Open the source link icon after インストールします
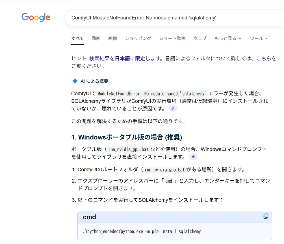Screen dimensions: 284x244 point(193,157)
